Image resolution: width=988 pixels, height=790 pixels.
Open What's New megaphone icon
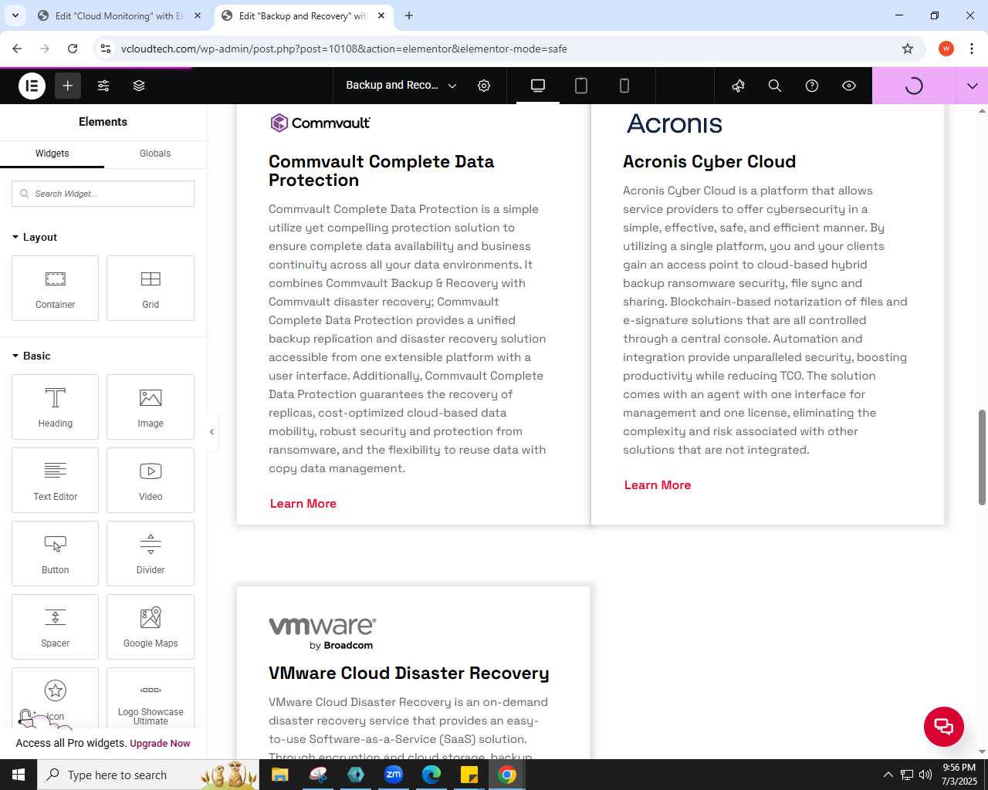click(739, 86)
